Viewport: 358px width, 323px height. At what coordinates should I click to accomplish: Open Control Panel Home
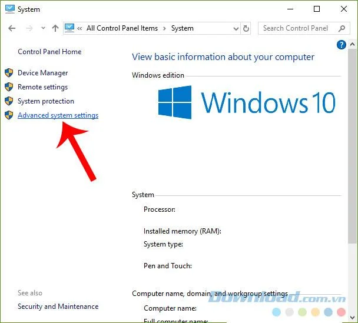coord(49,52)
